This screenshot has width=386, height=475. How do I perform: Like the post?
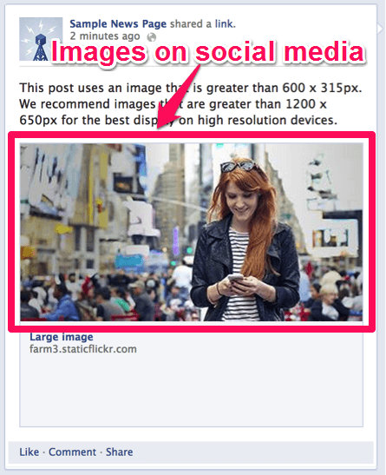click(x=29, y=452)
